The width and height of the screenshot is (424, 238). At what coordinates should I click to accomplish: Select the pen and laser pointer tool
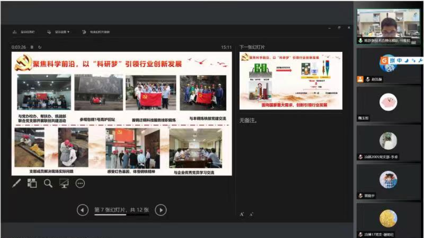coord(16,184)
